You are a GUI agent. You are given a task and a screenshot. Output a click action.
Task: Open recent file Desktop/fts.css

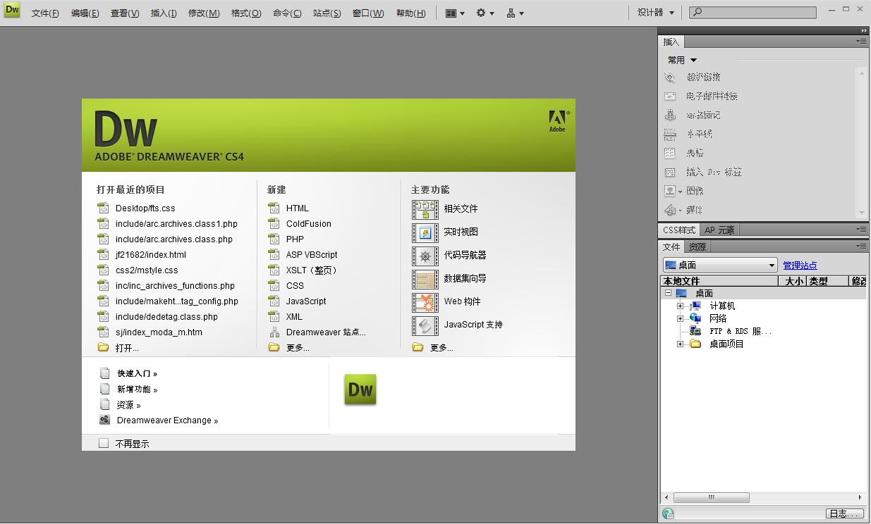tap(145, 208)
